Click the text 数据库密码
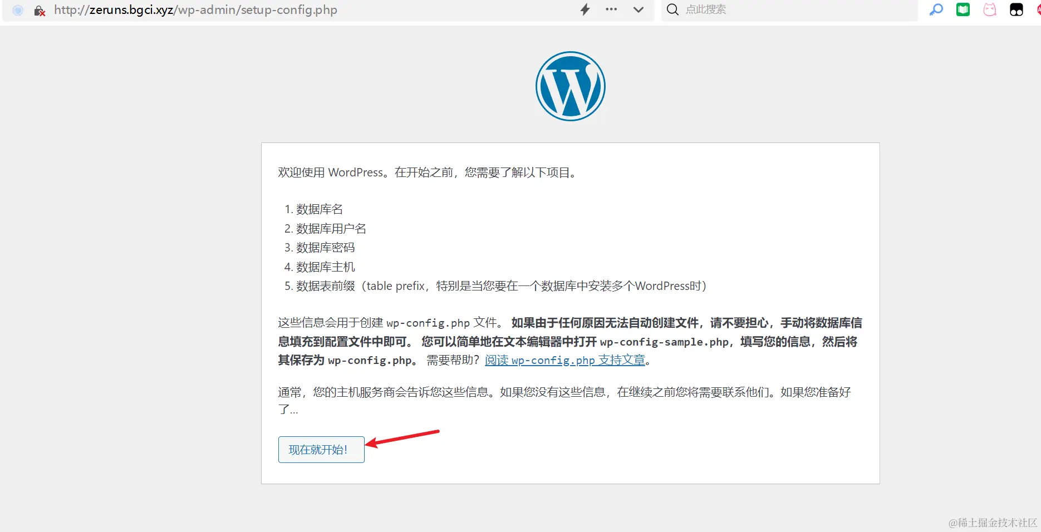This screenshot has width=1041, height=532. point(326,248)
